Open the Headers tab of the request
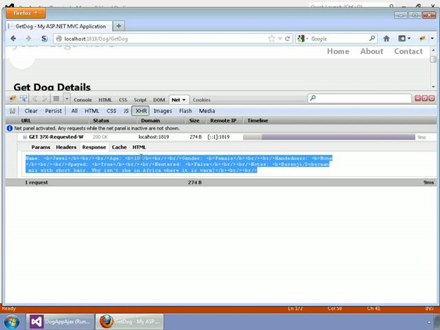 tap(66, 147)
